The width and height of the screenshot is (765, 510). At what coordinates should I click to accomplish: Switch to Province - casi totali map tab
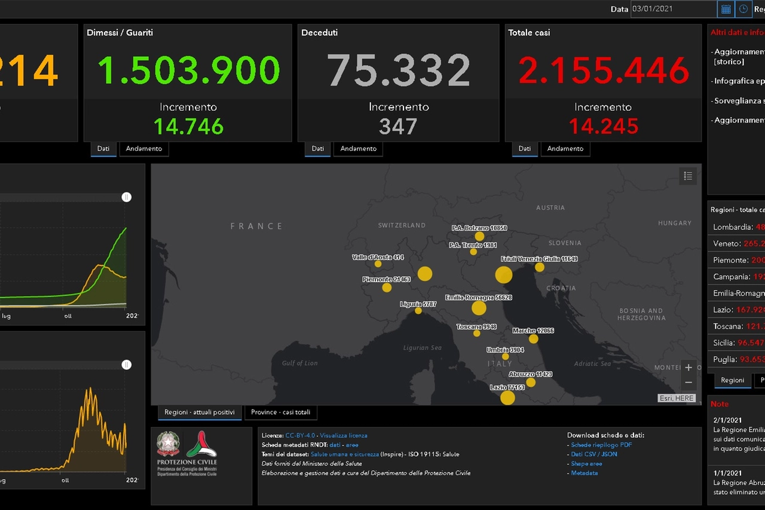click(280, 413)
